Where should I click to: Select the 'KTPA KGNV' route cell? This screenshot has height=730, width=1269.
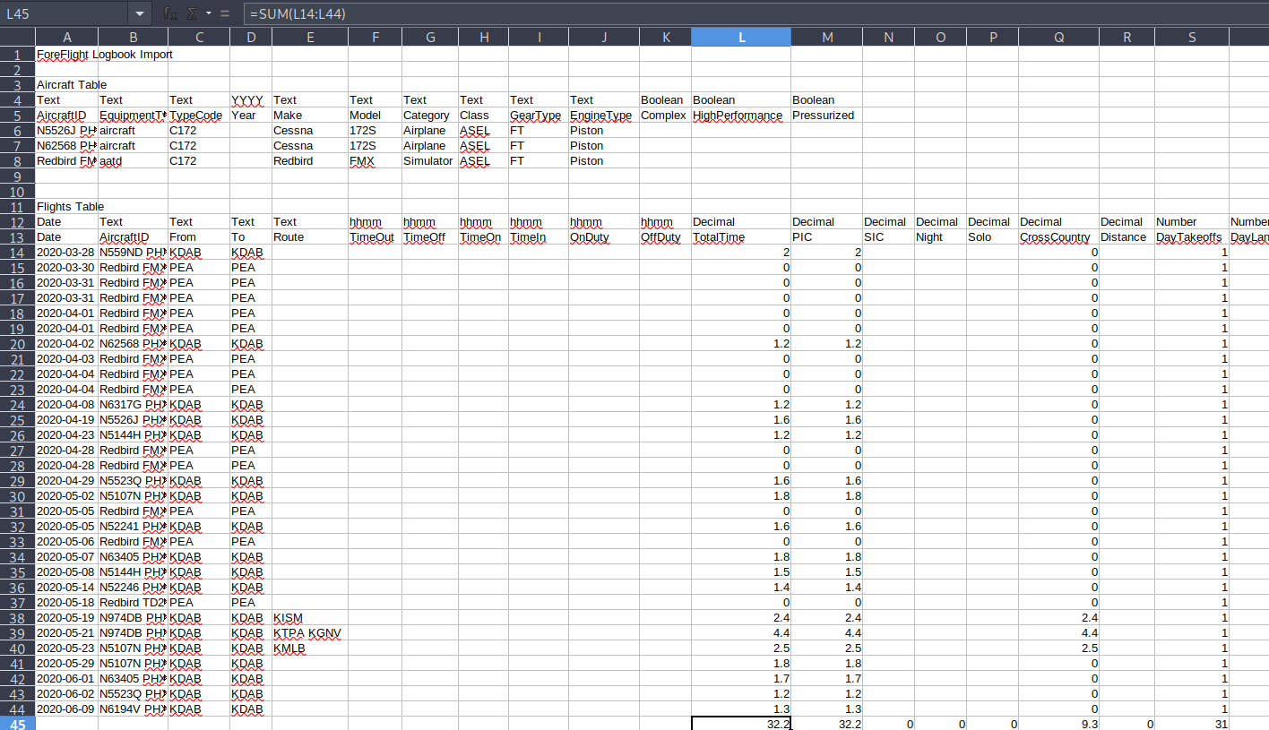[309, 633]
